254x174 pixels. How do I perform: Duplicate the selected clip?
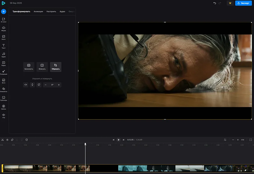pos(12,140)
